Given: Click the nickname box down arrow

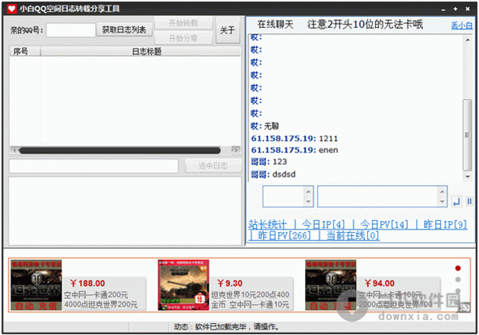Looking at the screenshot, I should tap(308, 202).
